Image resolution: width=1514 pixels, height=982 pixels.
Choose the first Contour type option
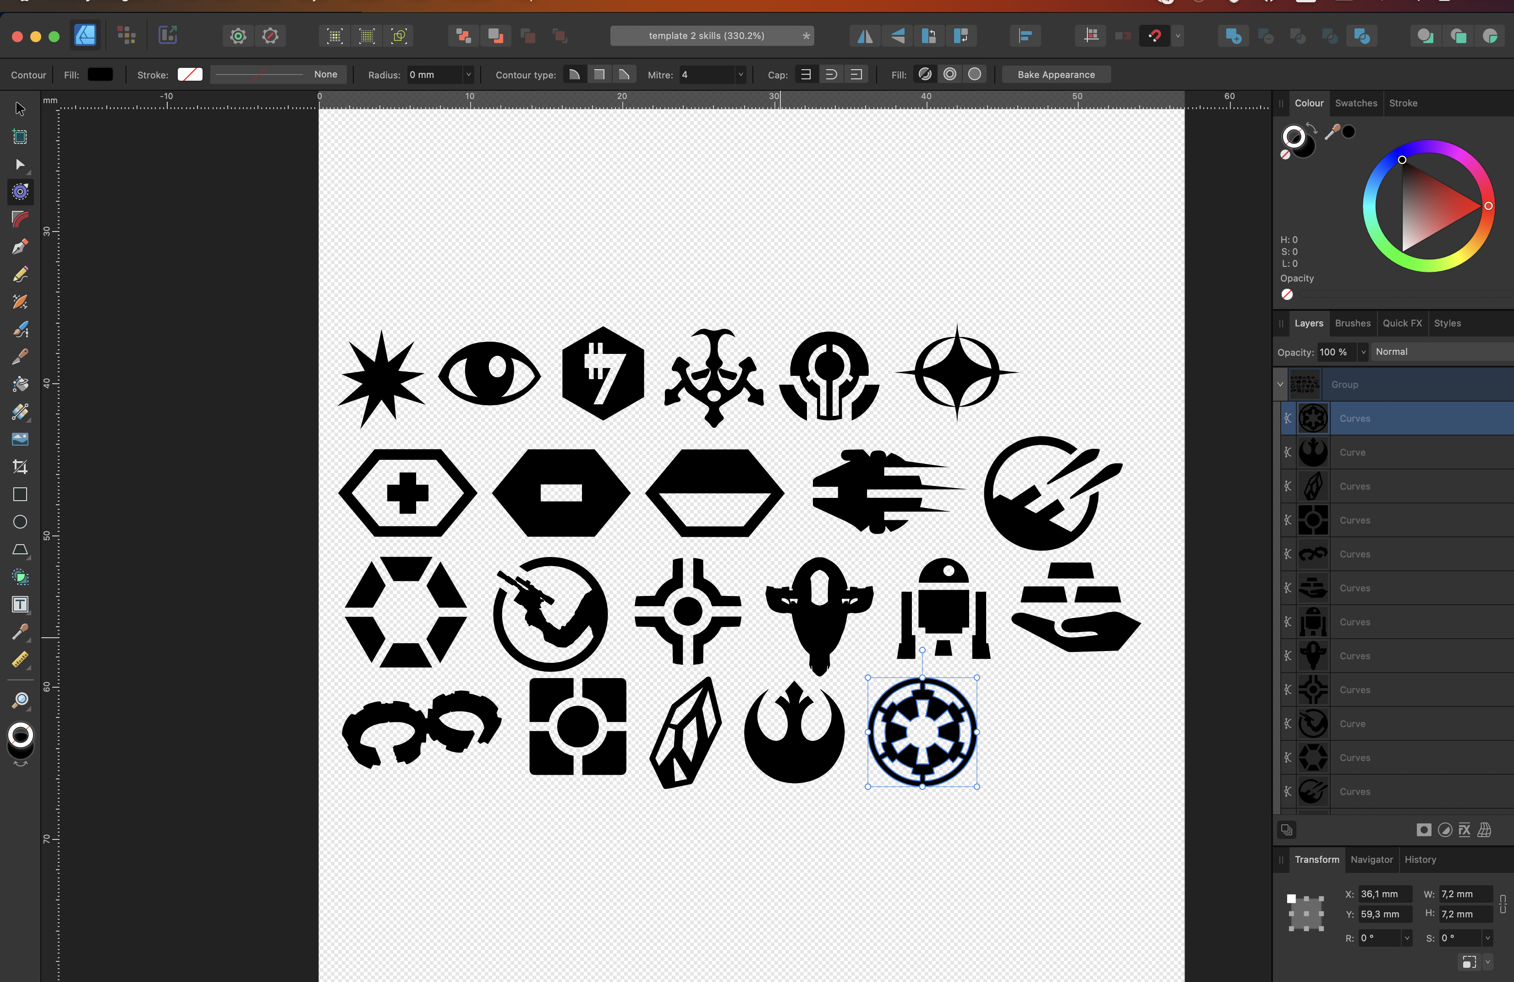(575, 74)
